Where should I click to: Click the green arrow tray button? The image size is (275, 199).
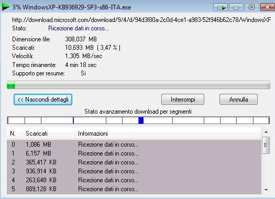point(221,7)
